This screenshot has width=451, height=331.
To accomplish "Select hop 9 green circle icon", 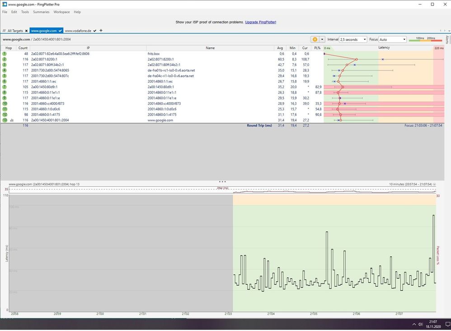I will [x=5, y=98].
